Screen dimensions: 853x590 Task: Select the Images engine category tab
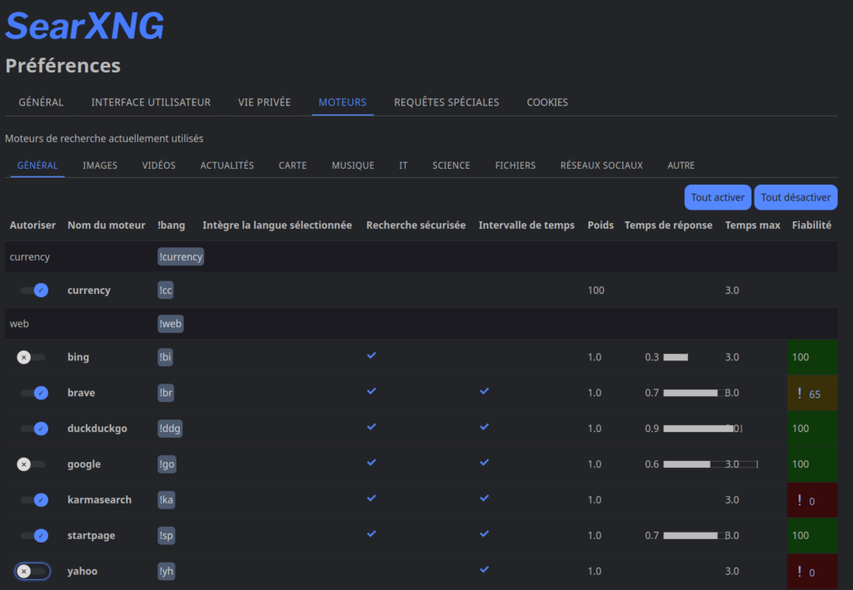tap(100, 166)
